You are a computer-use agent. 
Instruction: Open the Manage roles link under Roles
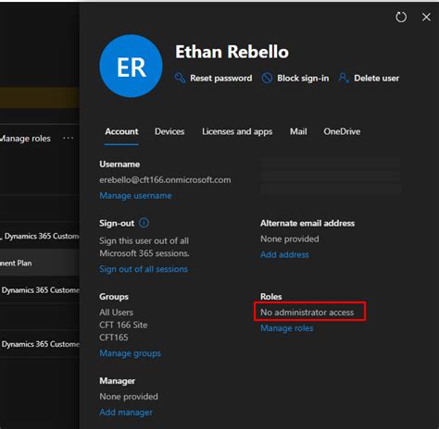pos(287,328)
